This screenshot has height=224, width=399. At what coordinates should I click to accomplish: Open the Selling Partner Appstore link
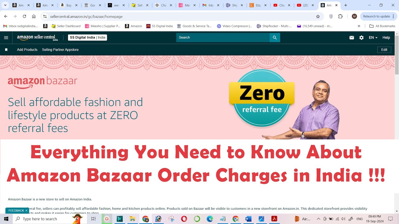click(x=60, y=50)
